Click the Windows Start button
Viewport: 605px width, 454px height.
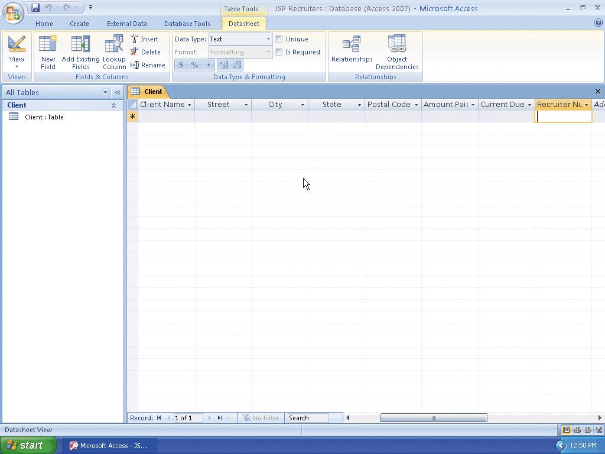coord(28,446)
